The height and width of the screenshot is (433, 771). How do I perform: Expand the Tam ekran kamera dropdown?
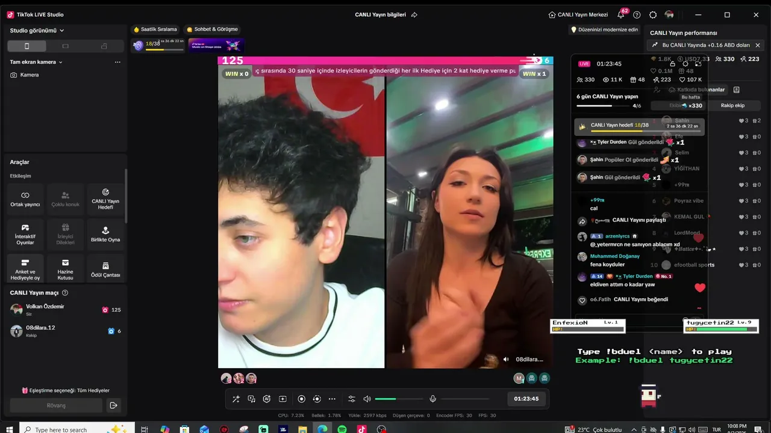[x=36, y=62]
